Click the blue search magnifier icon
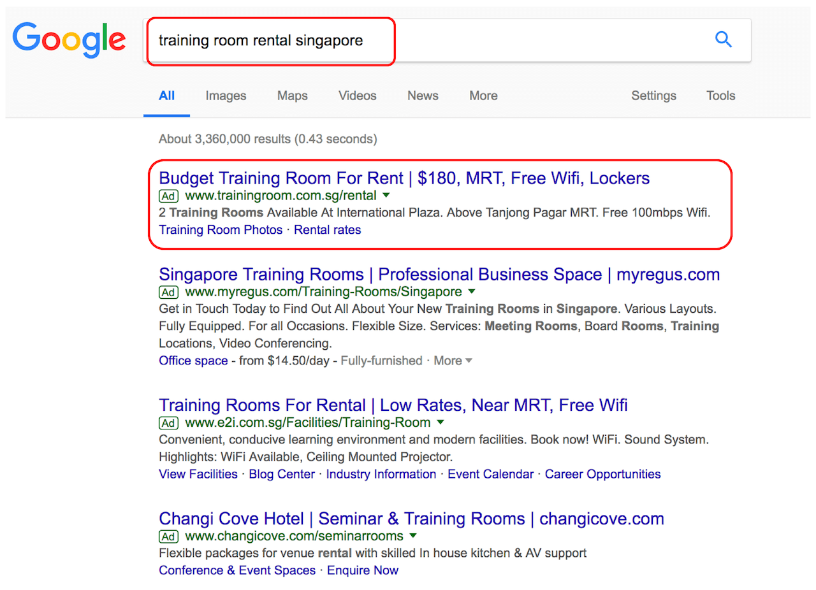 (x=724, y=40)
